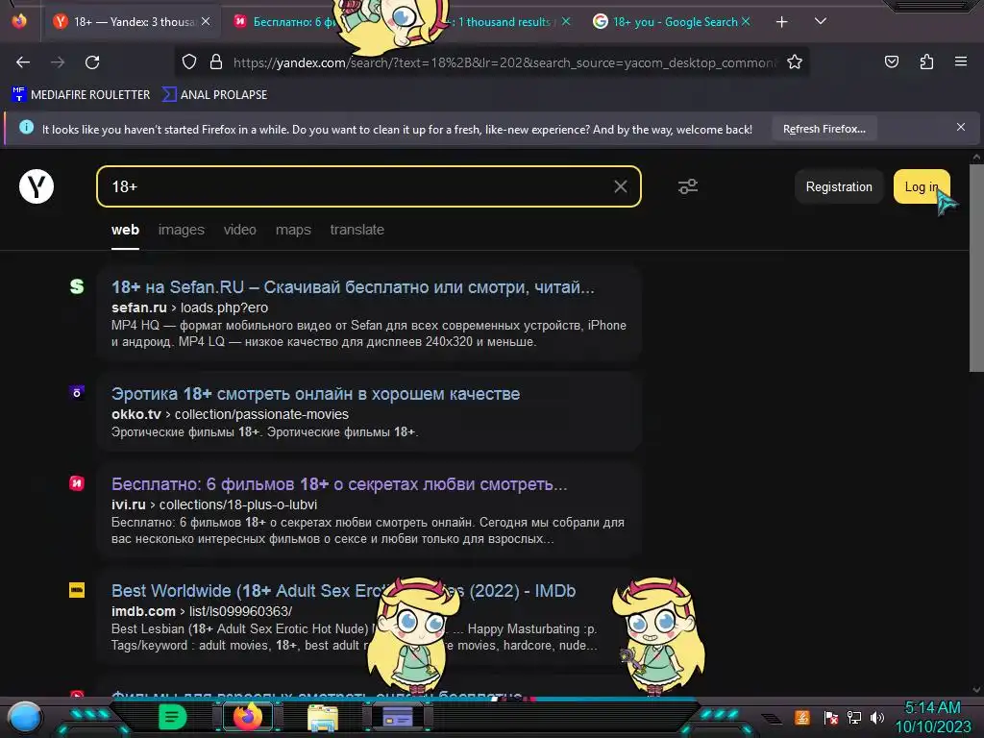Viewport: 984px width, 738px height.
Task: Expand the list all tabs chevron
Action: 821,21
